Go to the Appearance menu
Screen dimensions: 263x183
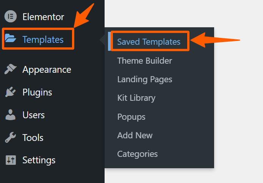pos(47,70)
